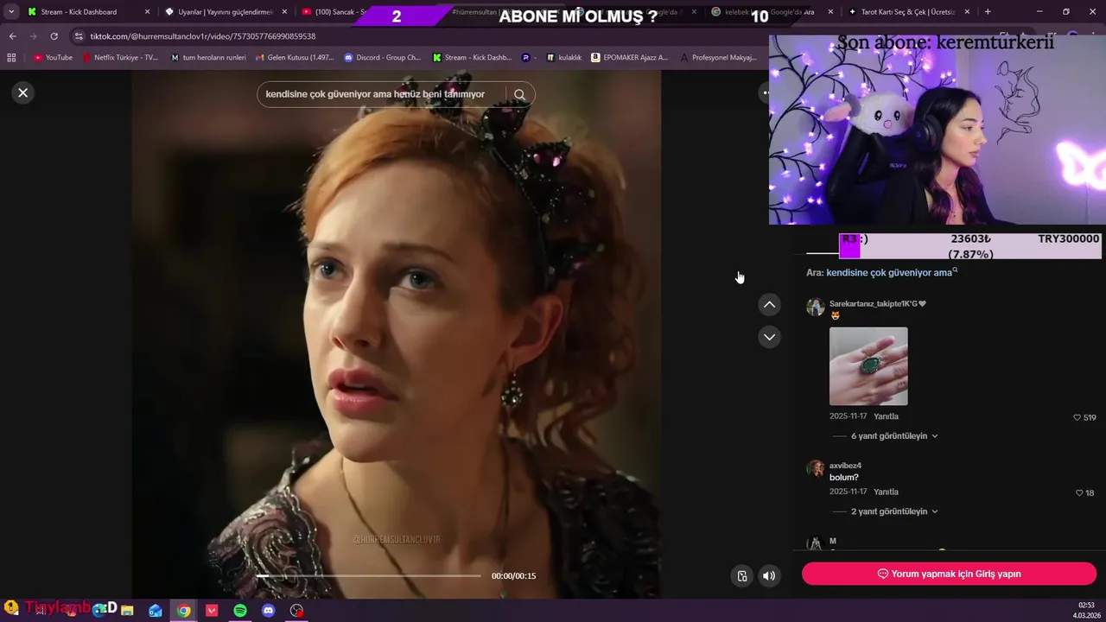Open the Sarekartanız_takipte1K'G username link
The image size is (1106, 622).
[877, 304]
